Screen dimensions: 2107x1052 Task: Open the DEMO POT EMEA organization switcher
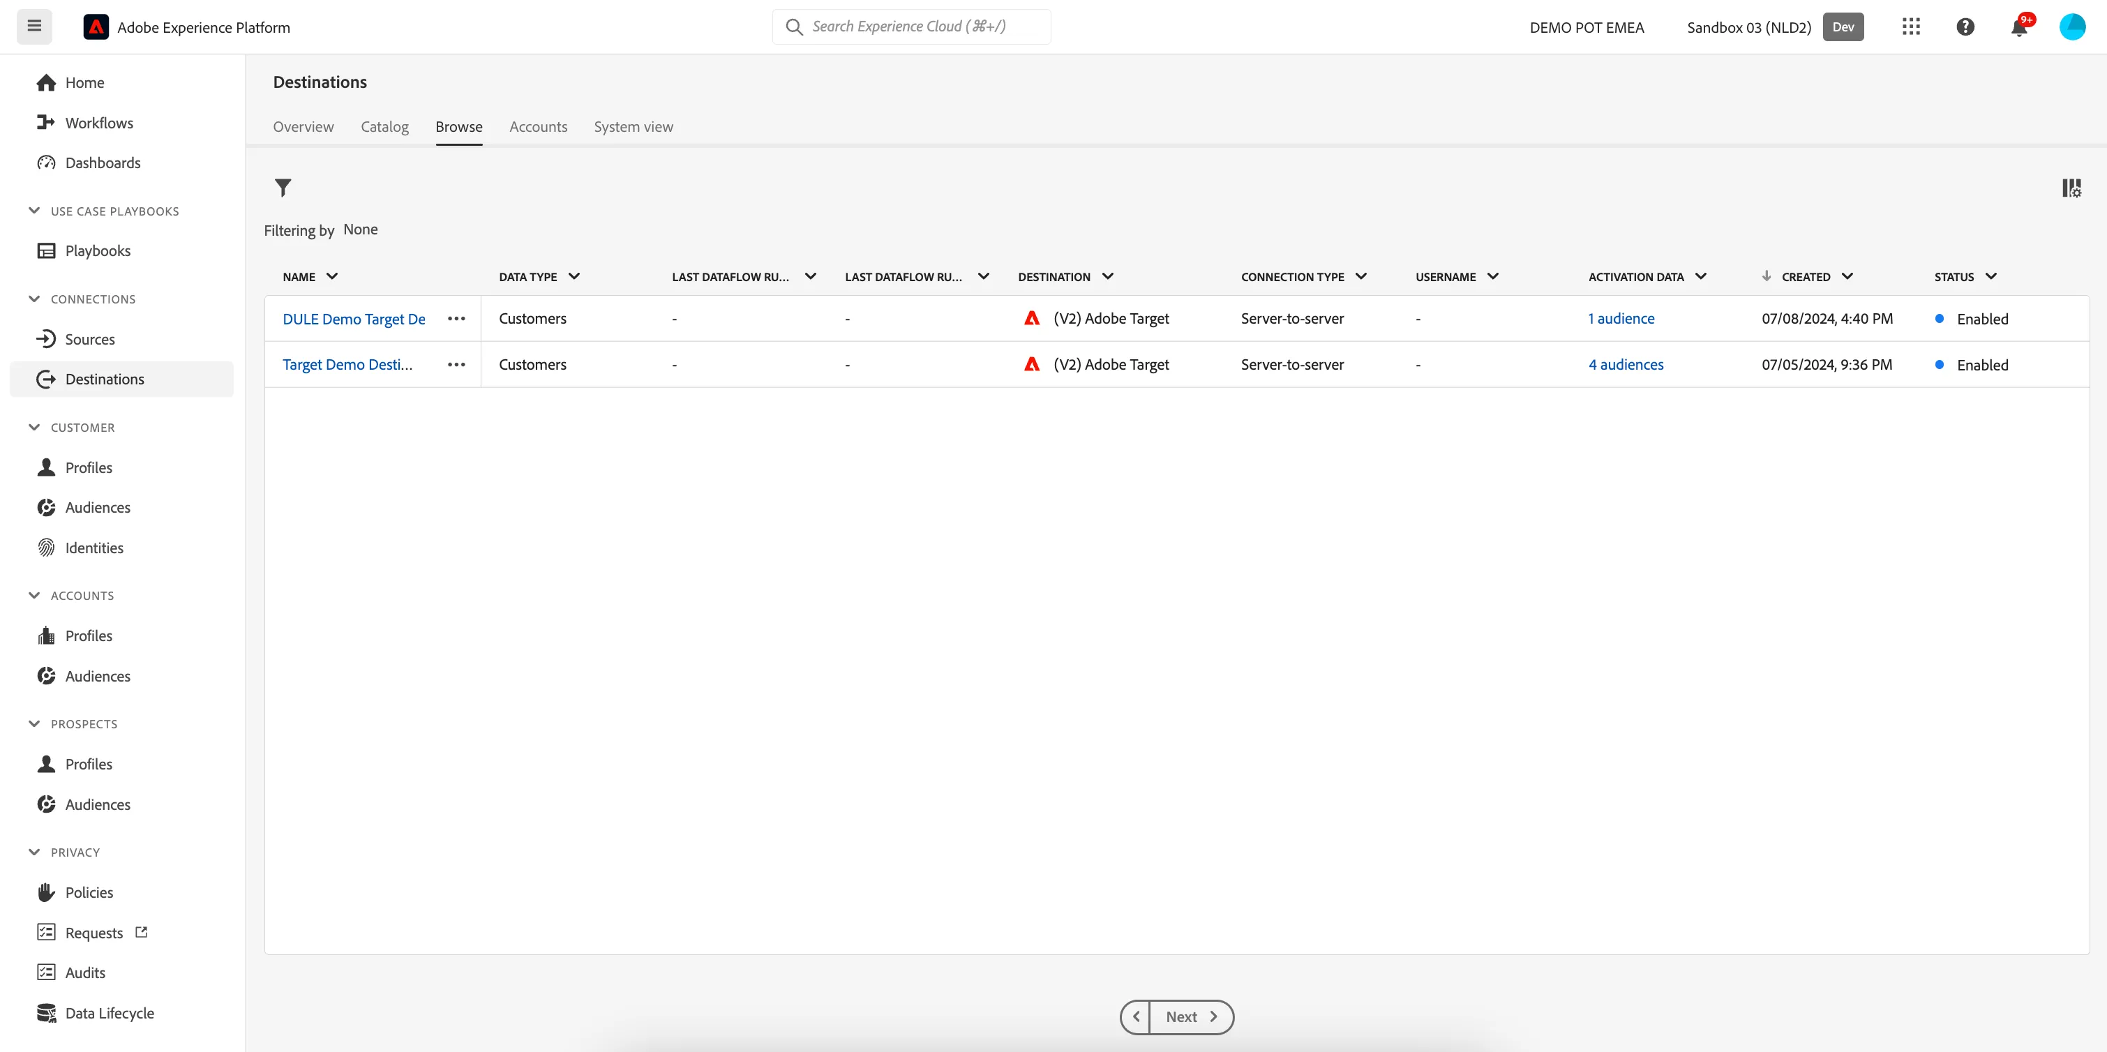pos(1587,27)
